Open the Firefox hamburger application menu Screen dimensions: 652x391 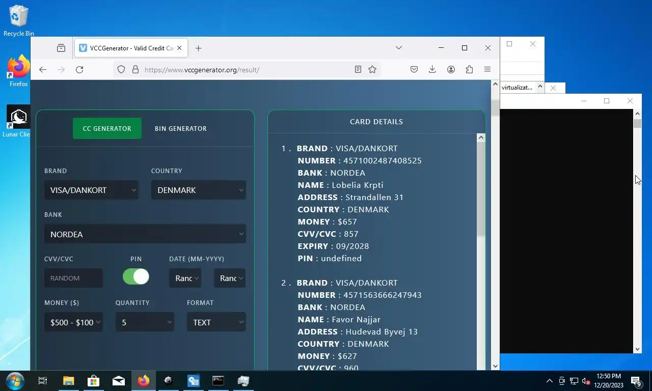coord(487,69)
